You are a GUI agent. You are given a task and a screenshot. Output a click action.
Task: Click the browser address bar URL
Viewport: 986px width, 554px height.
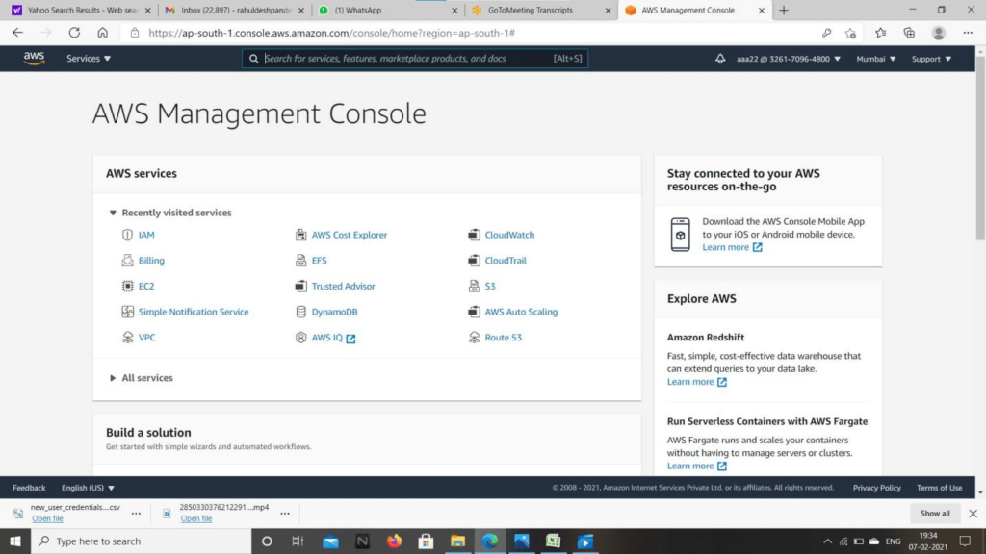331,33
